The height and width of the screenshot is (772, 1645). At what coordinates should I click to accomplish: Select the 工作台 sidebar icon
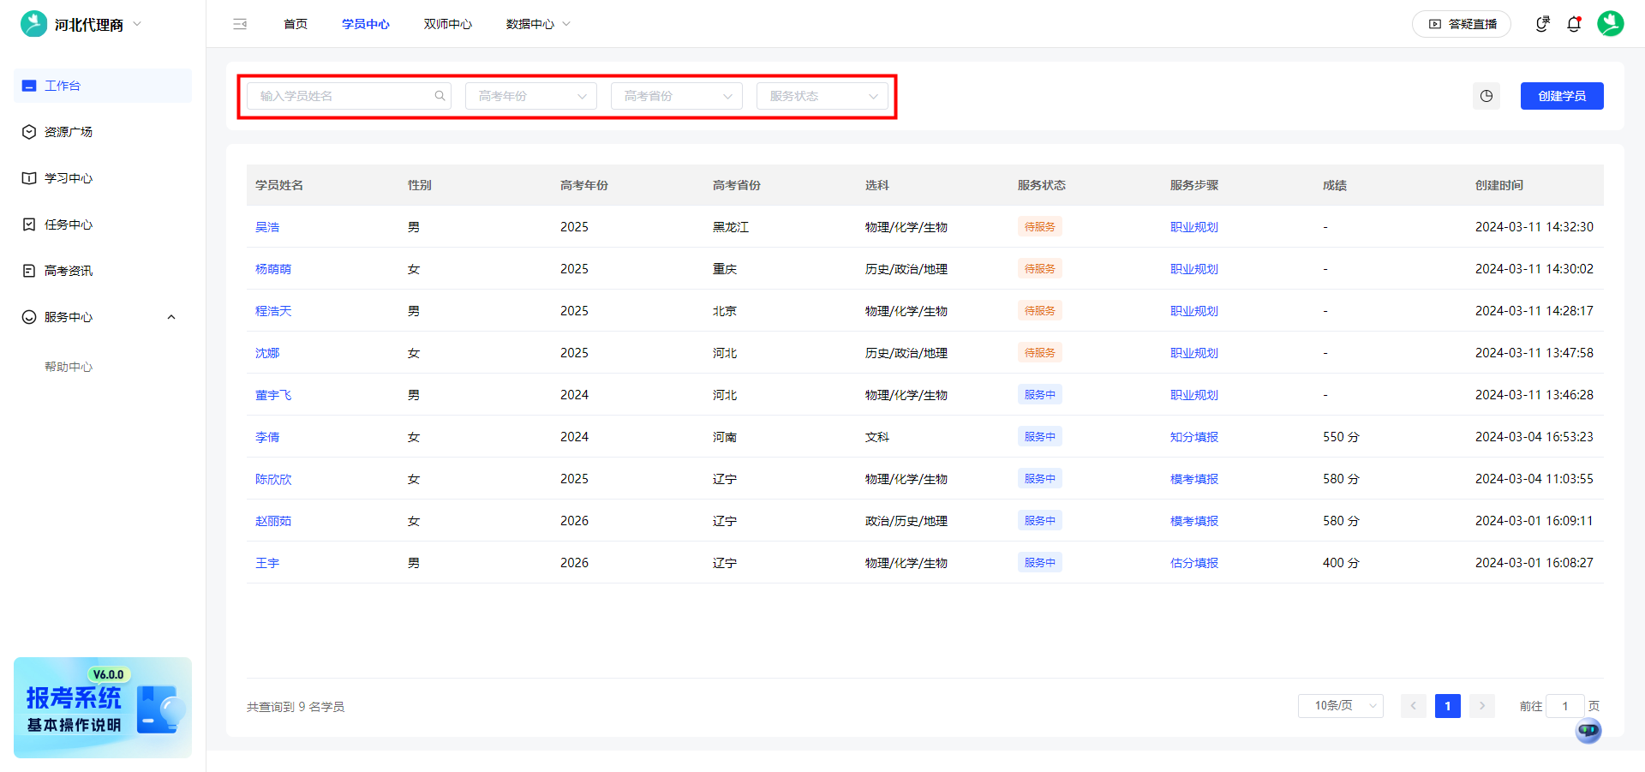click(x=28, y=85)
